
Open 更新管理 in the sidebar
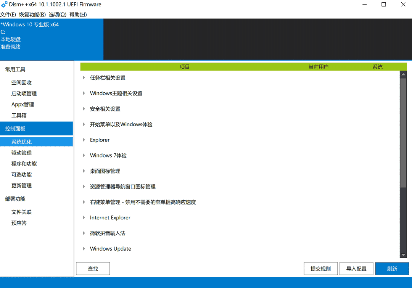tap(21, 185)
